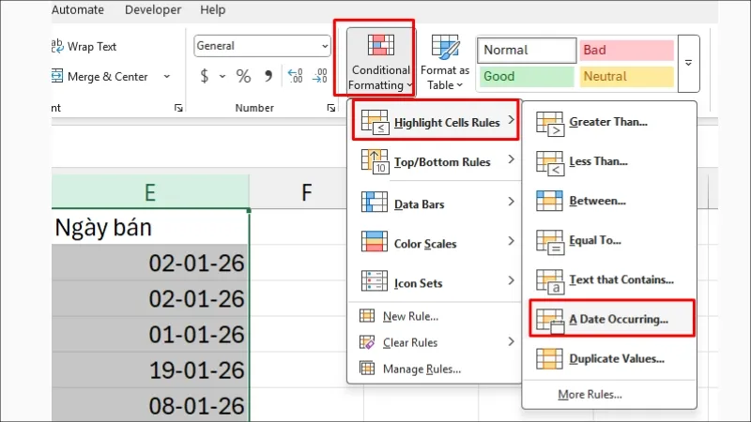Open the General number format dropdown
The image size is (751, 422).
pos(325,46)
